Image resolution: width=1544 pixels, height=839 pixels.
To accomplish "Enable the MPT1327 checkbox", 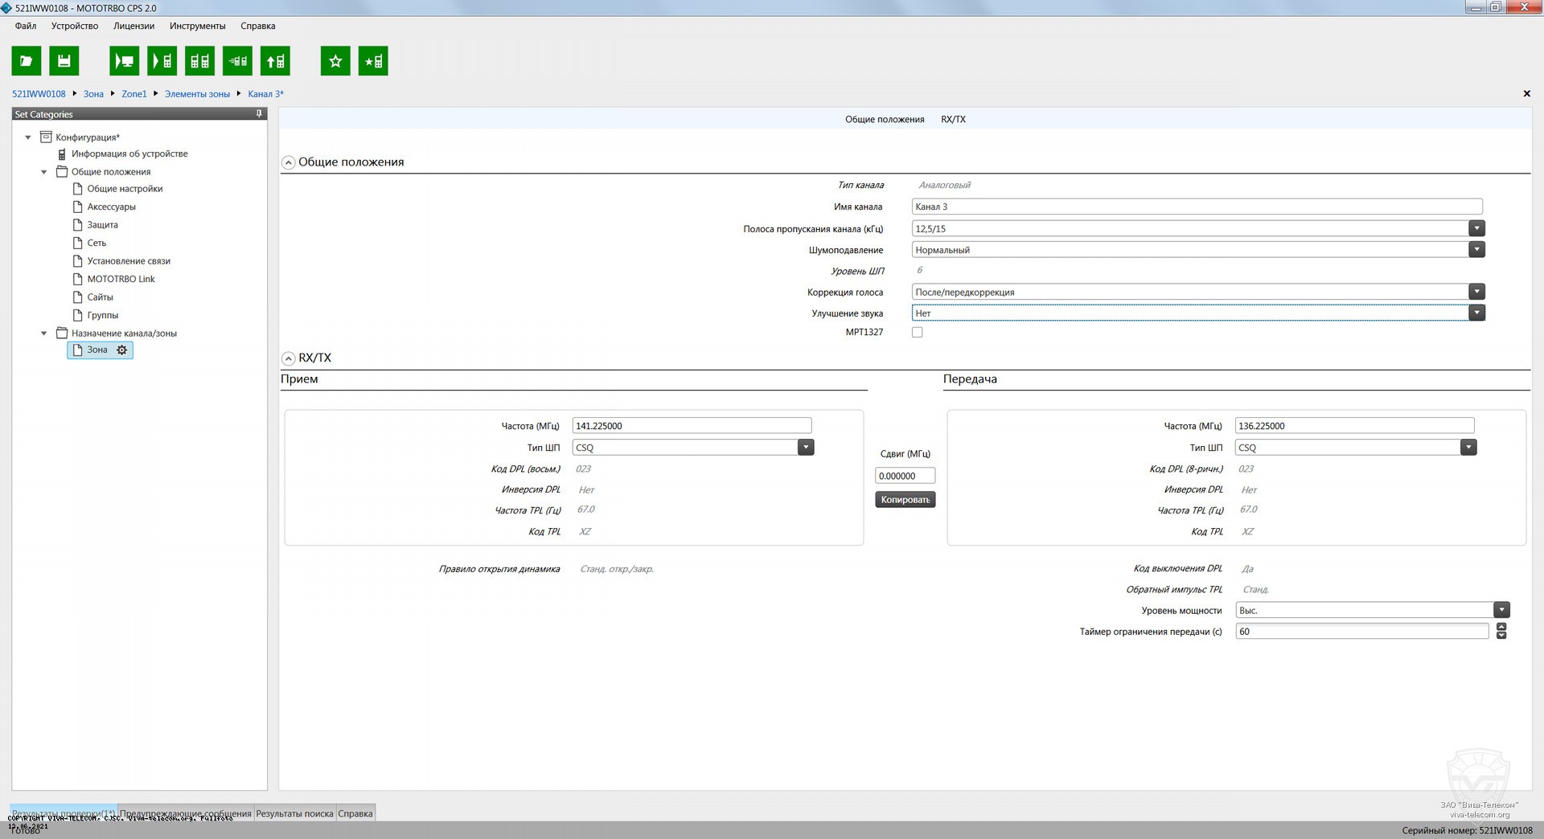I will [917, 333].
